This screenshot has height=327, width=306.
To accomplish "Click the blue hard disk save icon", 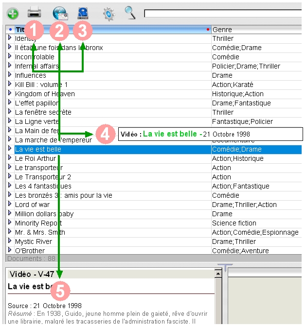I will [x=83, y=13].
